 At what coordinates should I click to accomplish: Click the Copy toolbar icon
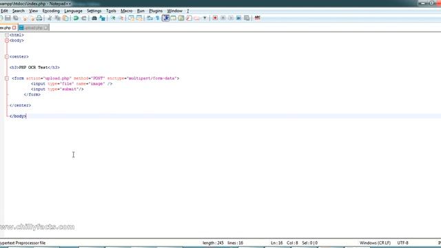point(58,18)
